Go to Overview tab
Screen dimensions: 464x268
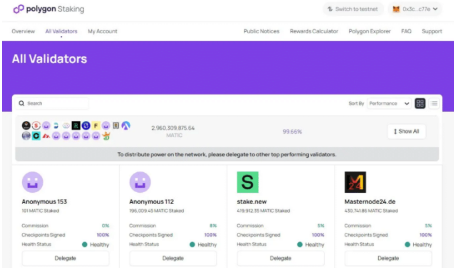point(23,31)
